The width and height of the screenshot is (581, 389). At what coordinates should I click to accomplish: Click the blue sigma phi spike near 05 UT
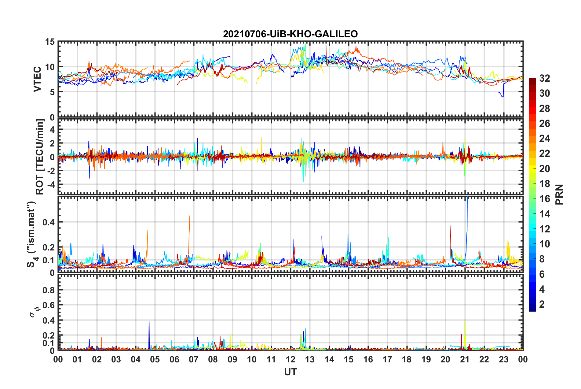pyautogui.click(x=149, y=335)
